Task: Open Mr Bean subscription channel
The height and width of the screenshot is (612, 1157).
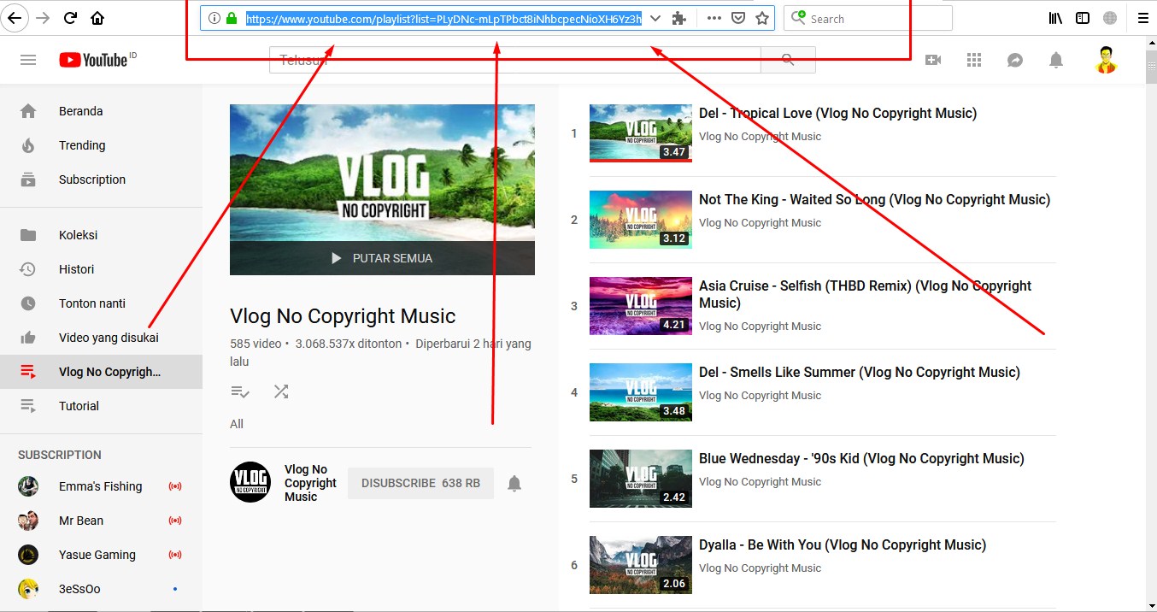Action: (x=101, y=521)
